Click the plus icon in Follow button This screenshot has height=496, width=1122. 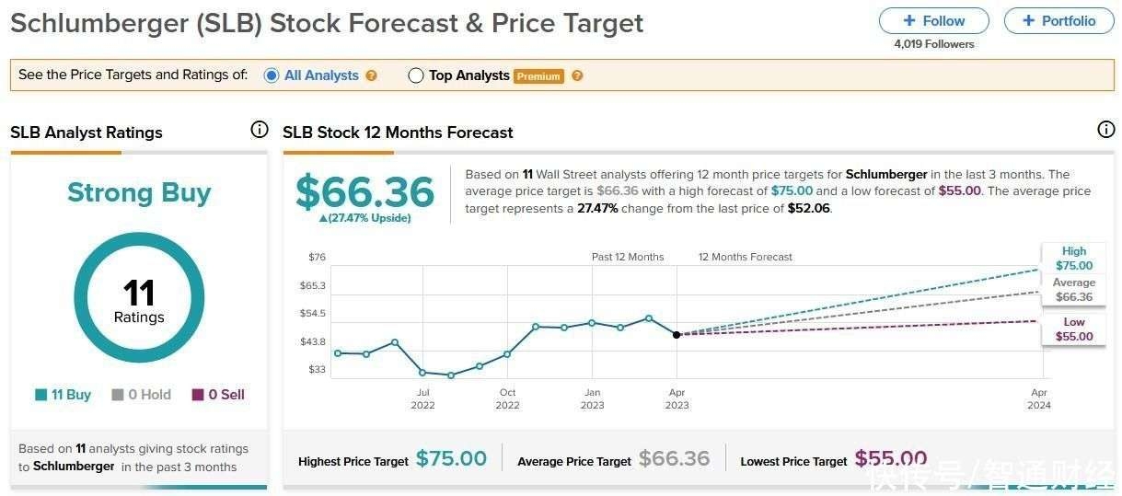(909, 20)
